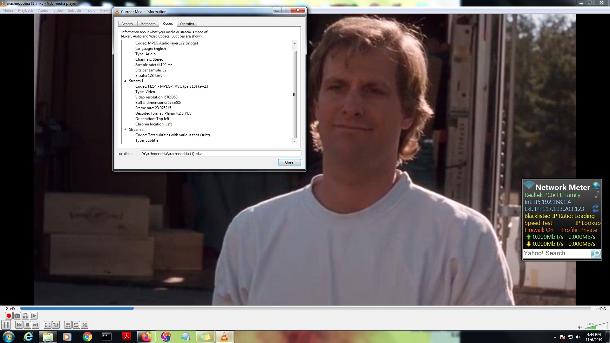Image resolution: width=610 pixels, height=343 pixels.
Task: Select the Stream 1 tree item label
Action: pyautogui.click(x=136, y=81)
